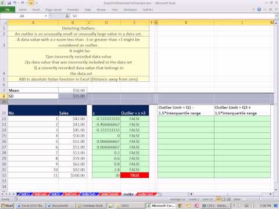Screen dimensions: 279x209
Task: Click the new sheet tab icon
Action: point(160,194)
